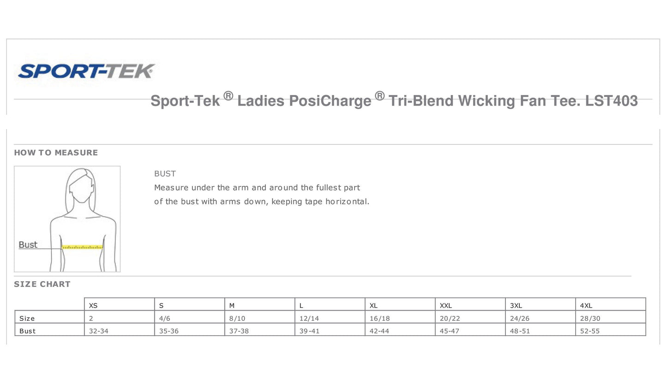Click the 20/22 size cell
667x390 pixels.
[450, 318]
